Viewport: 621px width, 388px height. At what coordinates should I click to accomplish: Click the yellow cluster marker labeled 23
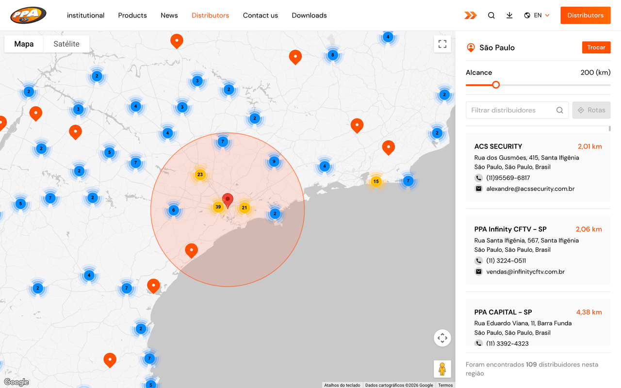(x=200, y=175)
